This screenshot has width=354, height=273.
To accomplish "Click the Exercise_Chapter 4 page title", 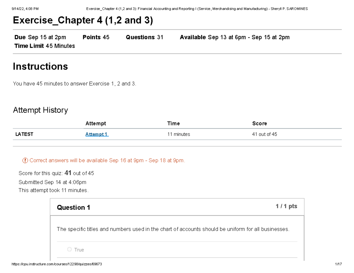I will pos(83,20).
